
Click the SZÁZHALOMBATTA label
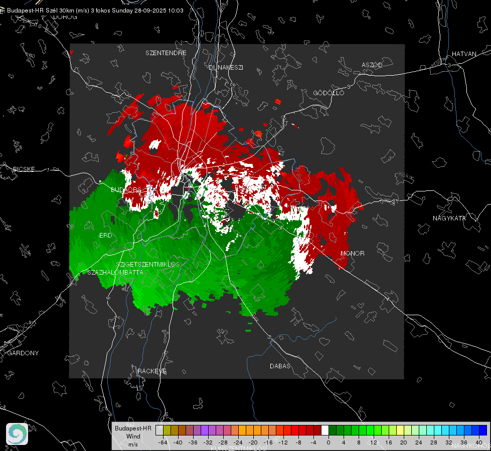(x=115, y=273)
